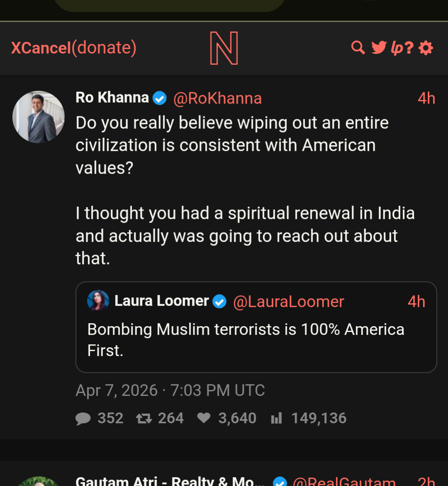Viewport: 448px width, 486px height.
Task: Click the heart likes icon
Action: point(203,418)
